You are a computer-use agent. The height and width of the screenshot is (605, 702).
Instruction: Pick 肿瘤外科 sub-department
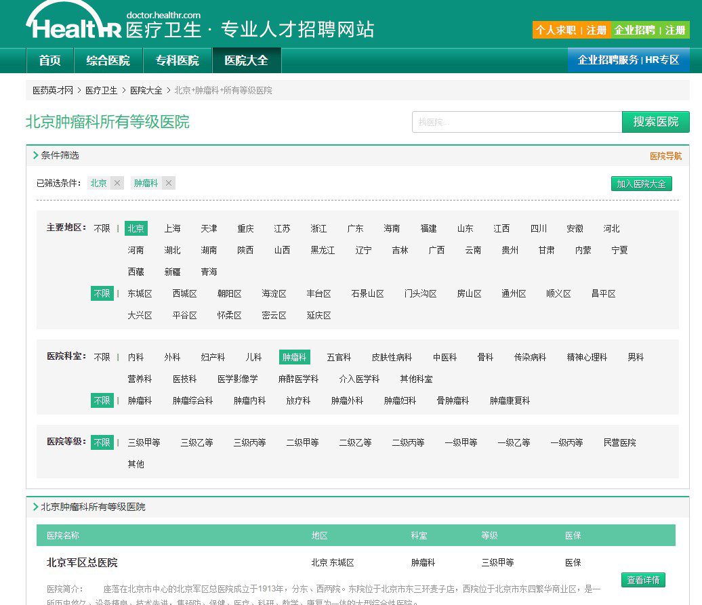click(348, 400)
